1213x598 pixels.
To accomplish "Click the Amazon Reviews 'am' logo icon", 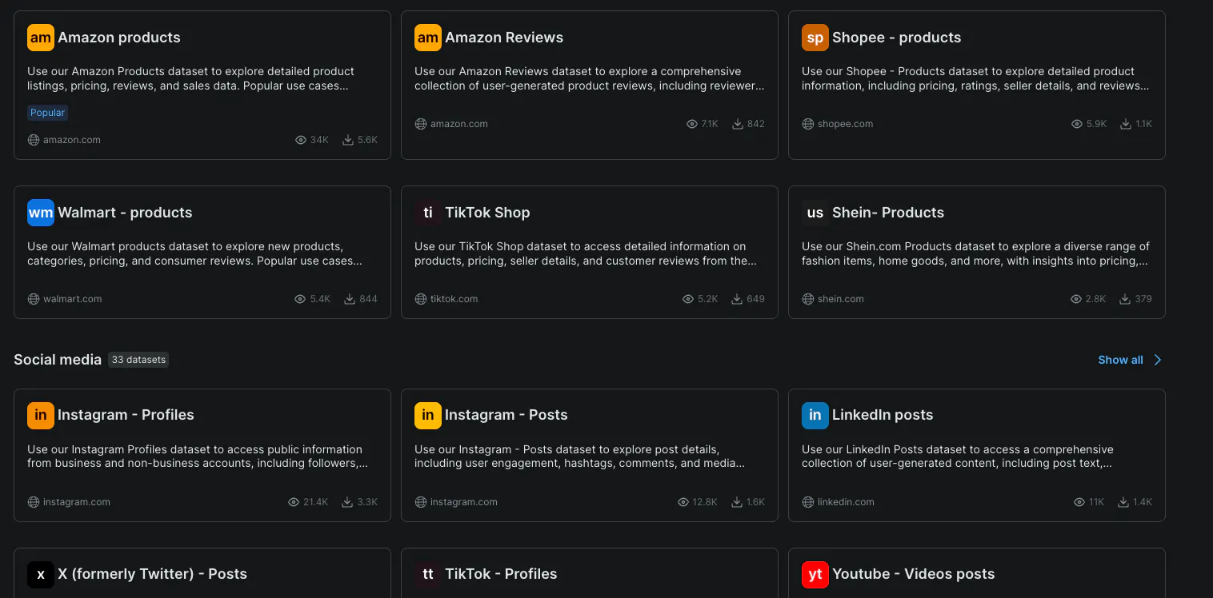I will pyautogui.click(x=428, y=38).
